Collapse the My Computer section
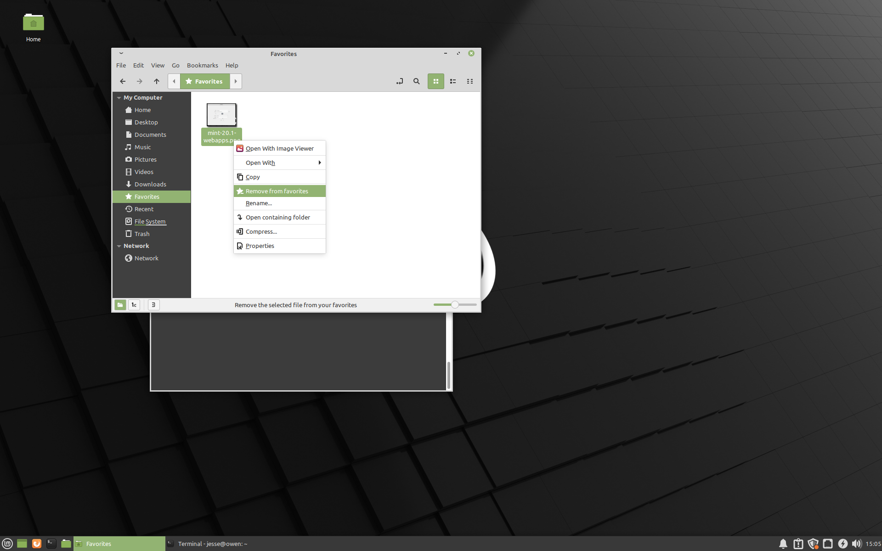Image resolution: width=882 pixels, height=551 pixels. coord(119,98)
